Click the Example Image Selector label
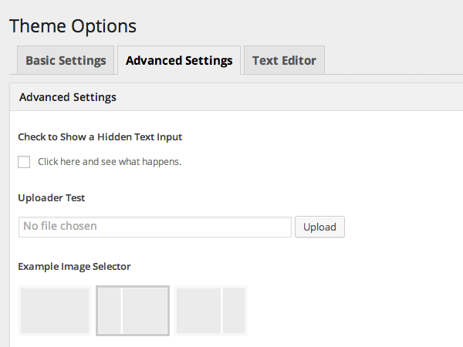This screenshot has height=347, width=463. coord(74,267)
